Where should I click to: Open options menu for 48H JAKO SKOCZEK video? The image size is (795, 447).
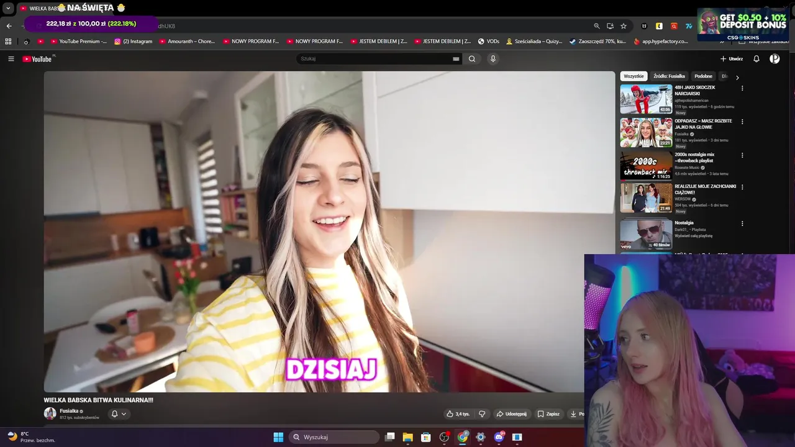[742, 88]
